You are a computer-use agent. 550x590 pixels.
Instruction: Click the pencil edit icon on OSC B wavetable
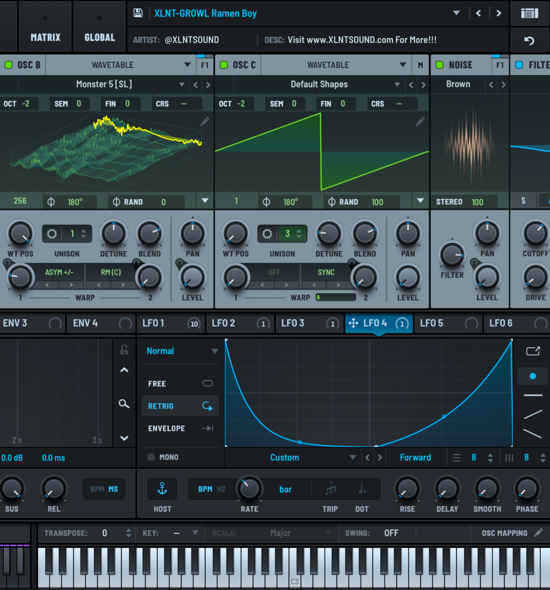205,122
